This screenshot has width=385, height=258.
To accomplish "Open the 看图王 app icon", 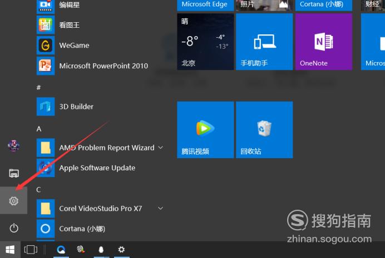I will (x=46, y=25).
